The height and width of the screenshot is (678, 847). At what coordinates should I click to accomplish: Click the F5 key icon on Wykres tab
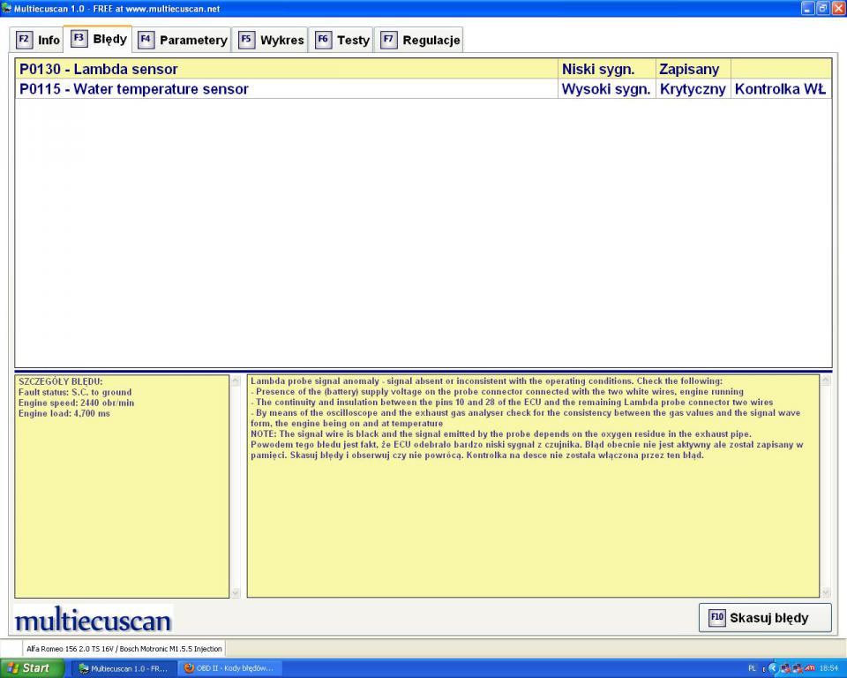pyautogui.click(x=246, y=40)
